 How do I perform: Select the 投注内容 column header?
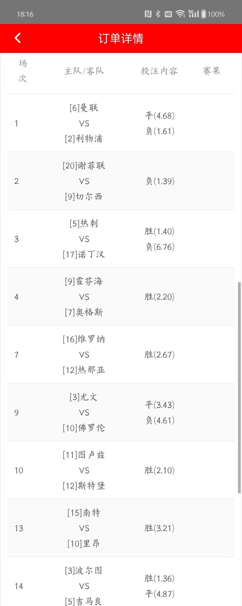tap(159, 71)
